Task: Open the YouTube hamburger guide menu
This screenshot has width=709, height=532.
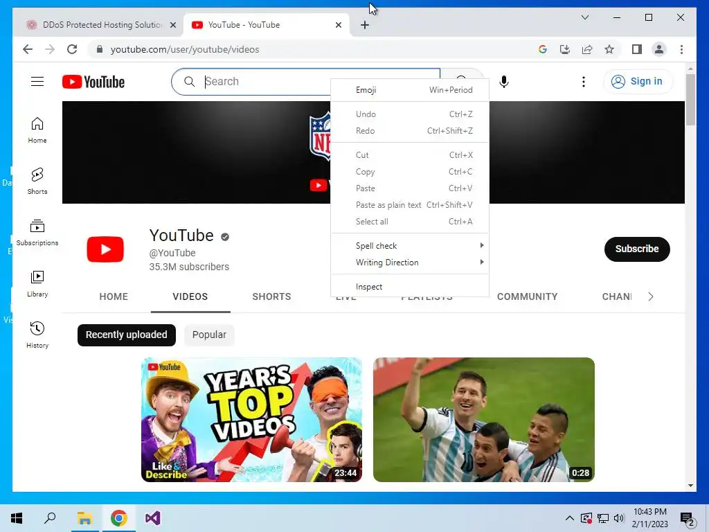Action: click(x=37, y=82)
